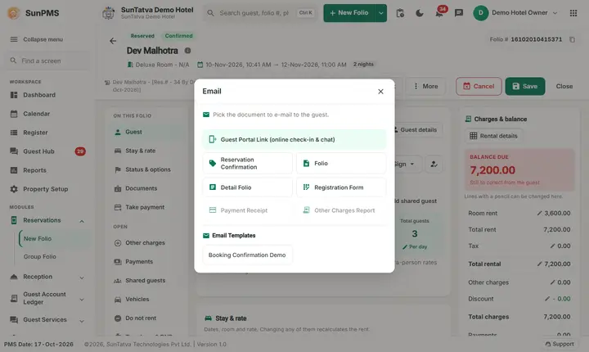Open clipboard clock icon in top bar
The width and height of the screenshot is (589, 352).
[400, 13]
